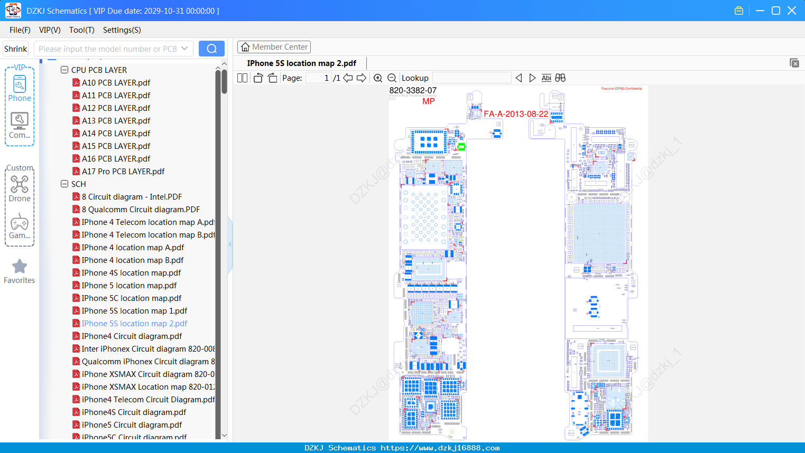Viewport: 805px width, 453px height.
Task: Open the dzkj16888.com website link
Action: point(440,448)
